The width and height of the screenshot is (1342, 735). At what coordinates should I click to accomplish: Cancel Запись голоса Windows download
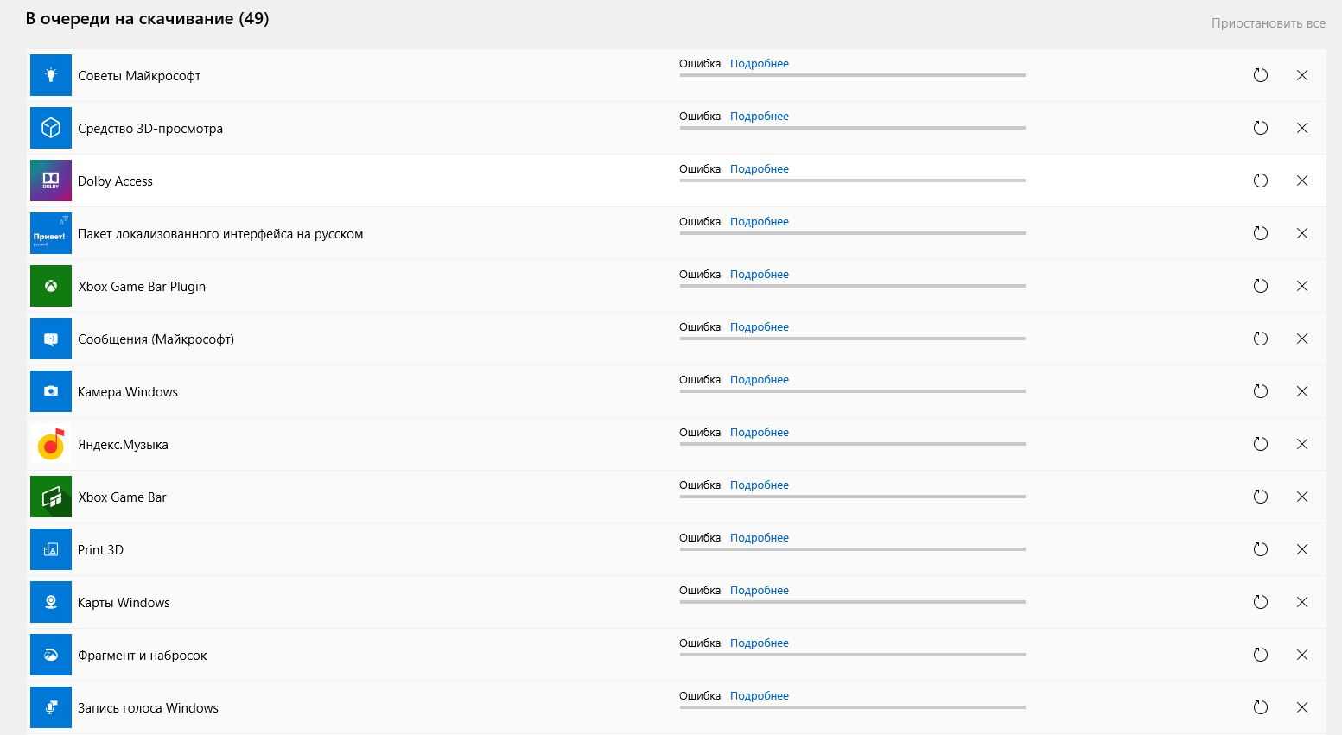[1302, 707]
